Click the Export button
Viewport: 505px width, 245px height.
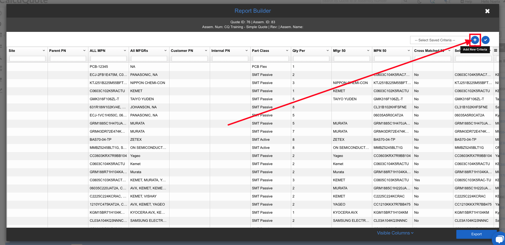click(476, 234)
